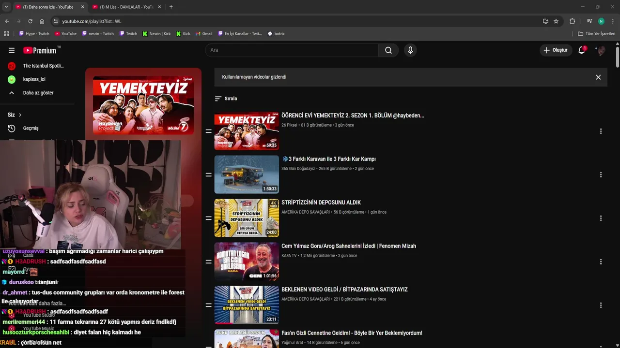This screenshot has width=620, height=348.
Task: Open the YouTube hamburger guide menu
Action: coord(12,50)
